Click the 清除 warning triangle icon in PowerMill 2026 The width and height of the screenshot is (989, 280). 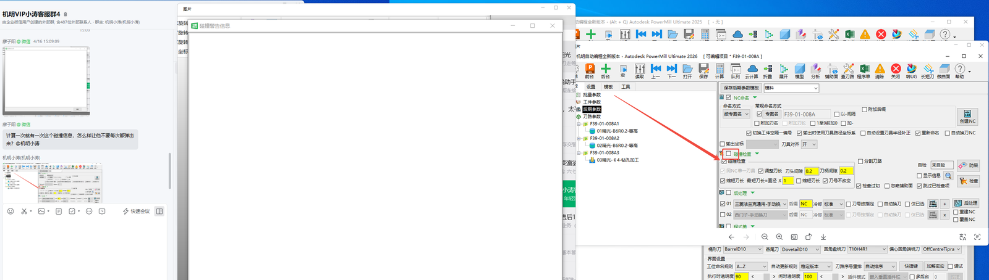click(x=880, y=71)
